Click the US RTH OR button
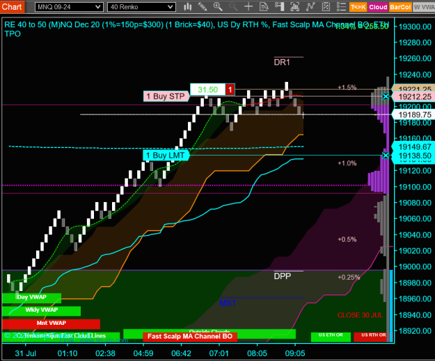The width and height of the screenshot is (435, 361). (x=372, y=337)
